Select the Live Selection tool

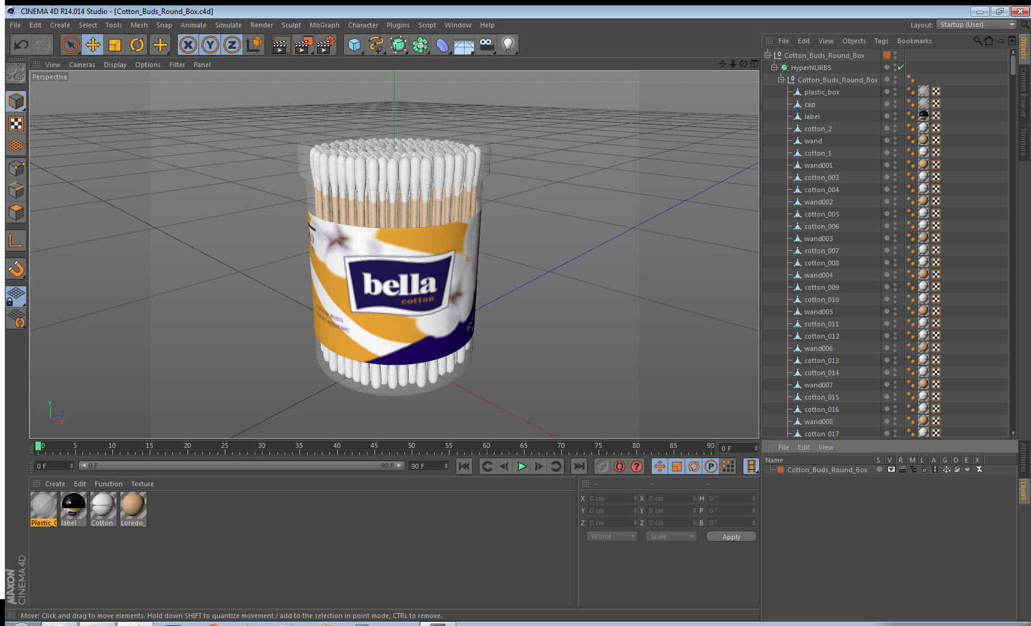(x=71, y=45)
